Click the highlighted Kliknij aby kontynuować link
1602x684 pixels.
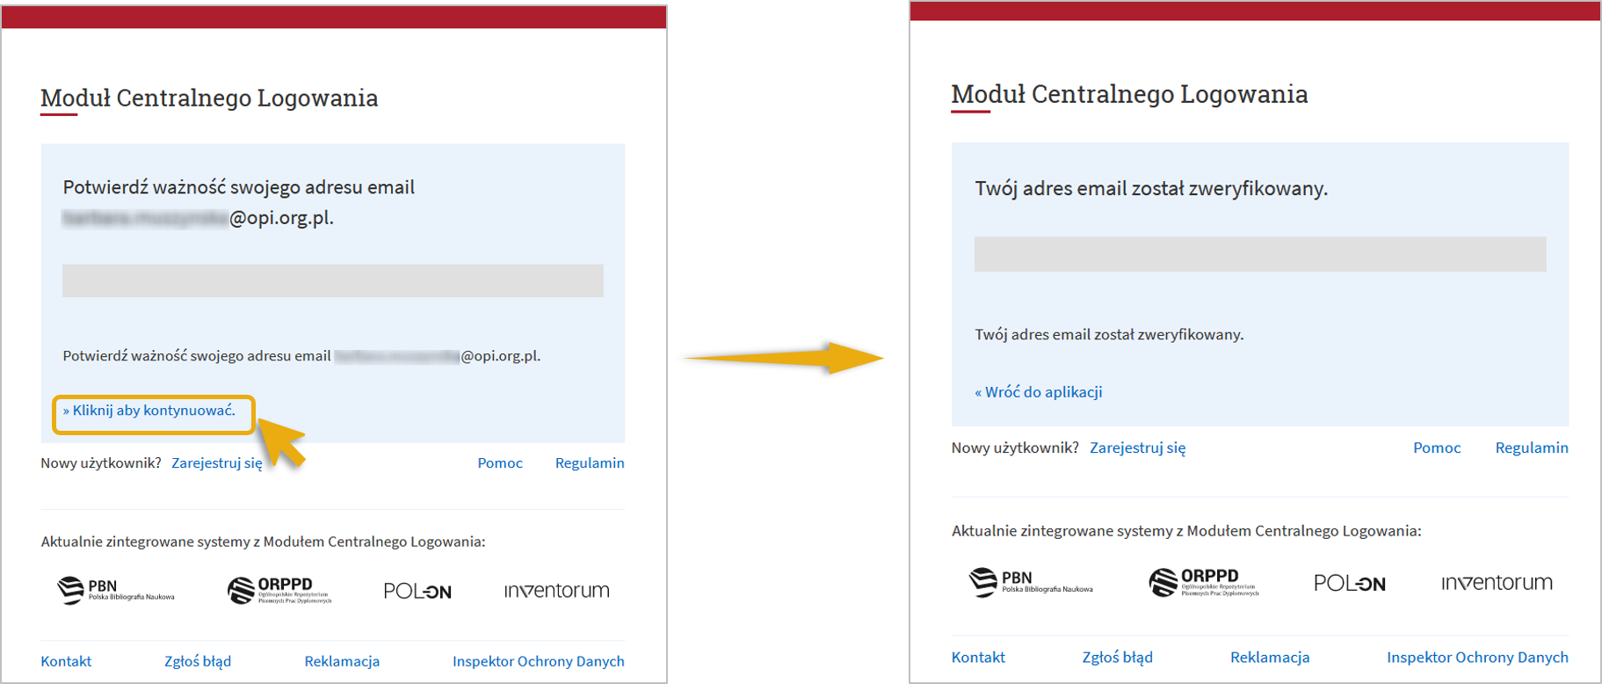(151, 410)
